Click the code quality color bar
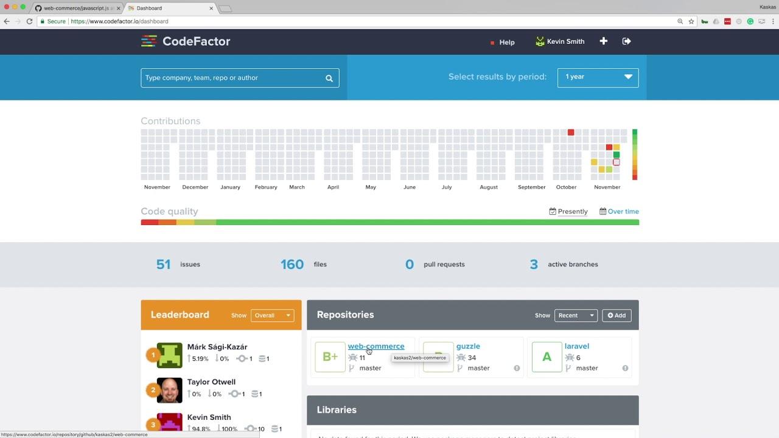The height and width of the screenshot is (438, 779). 389,223
